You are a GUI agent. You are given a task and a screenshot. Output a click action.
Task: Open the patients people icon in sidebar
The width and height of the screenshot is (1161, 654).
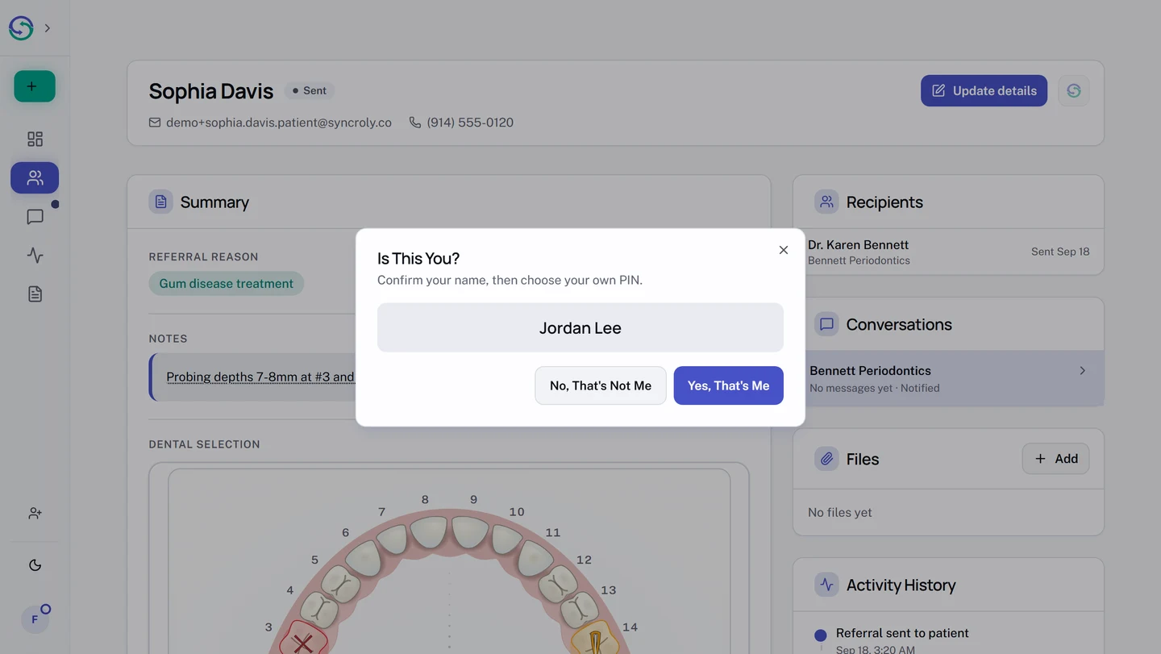click(x=35, y=178)
